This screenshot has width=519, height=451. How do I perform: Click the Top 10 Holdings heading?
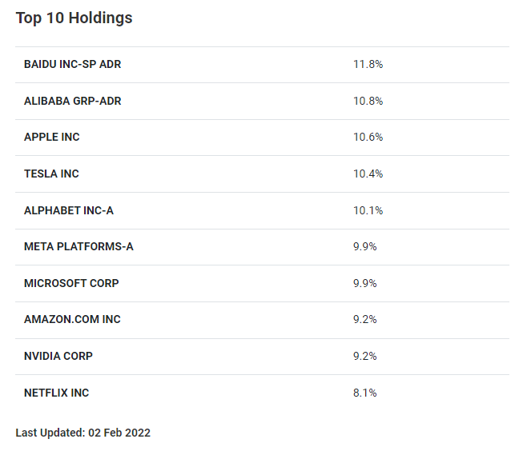point(74,18)
